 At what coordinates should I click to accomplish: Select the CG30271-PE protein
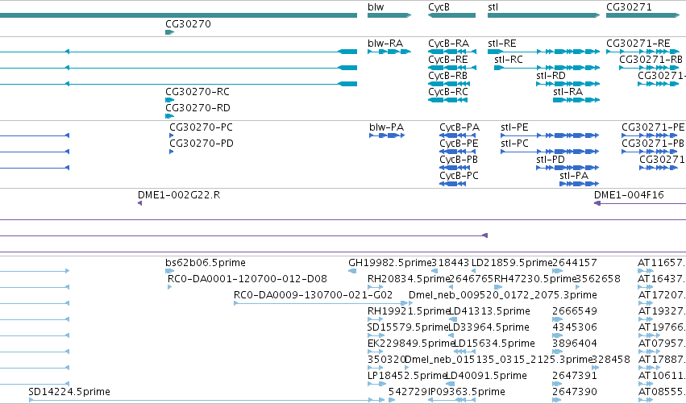[x=650, y=135]
